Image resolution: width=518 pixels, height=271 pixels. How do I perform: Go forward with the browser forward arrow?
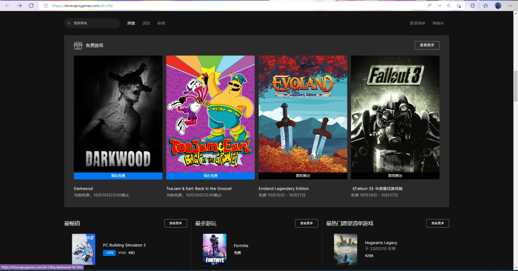pos(20,6)
